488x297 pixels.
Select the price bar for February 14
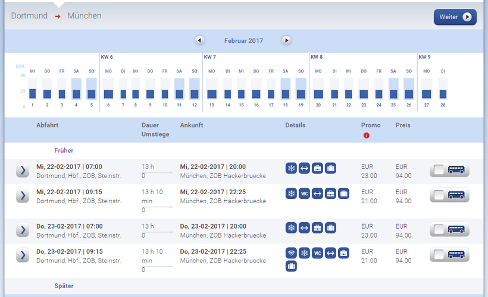point(227,94)
